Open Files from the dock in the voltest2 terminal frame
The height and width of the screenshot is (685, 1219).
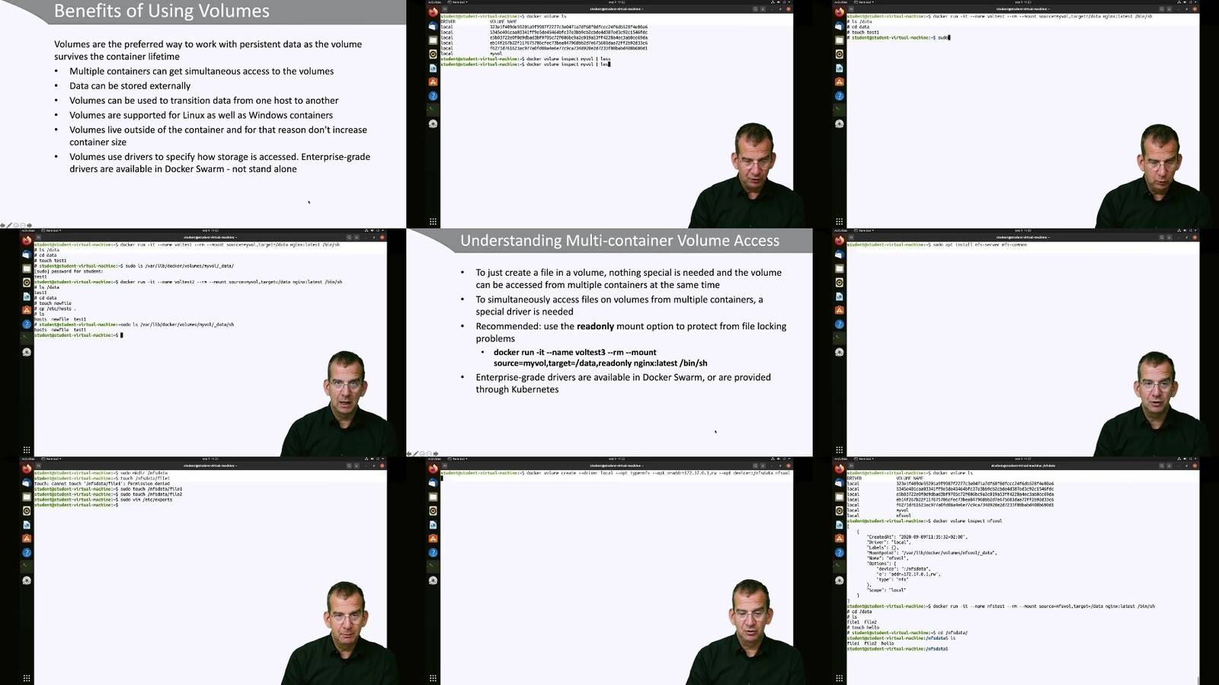[x=27, y=268]
